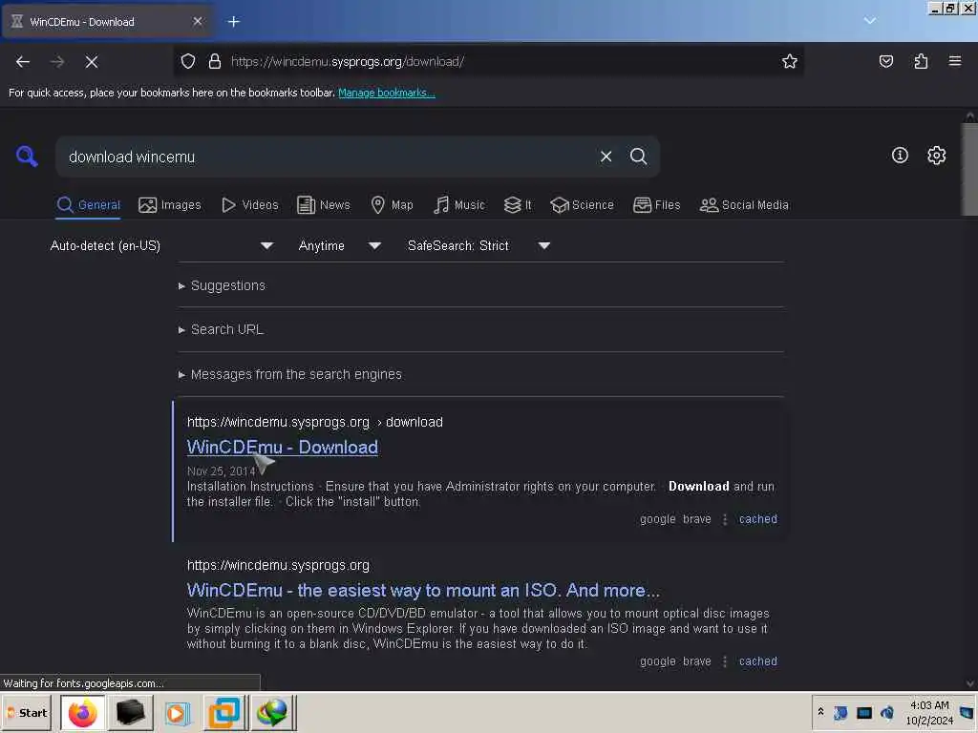The image size is (978, 733).
Task: Click the scrollbar down arrow
Action: pyautogui.click(x=970, y=683)
